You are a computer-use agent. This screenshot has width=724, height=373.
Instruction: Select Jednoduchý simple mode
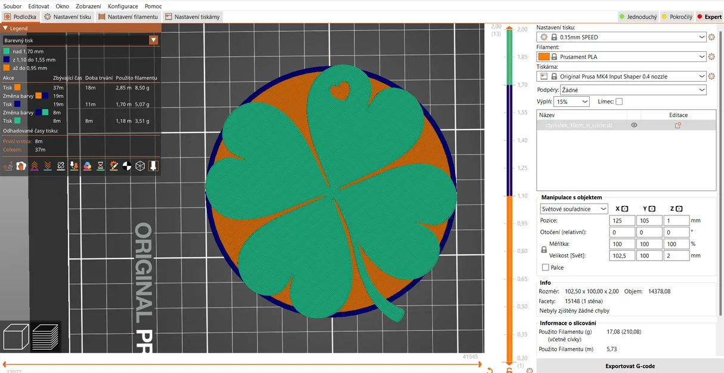(x=637, y=17)
